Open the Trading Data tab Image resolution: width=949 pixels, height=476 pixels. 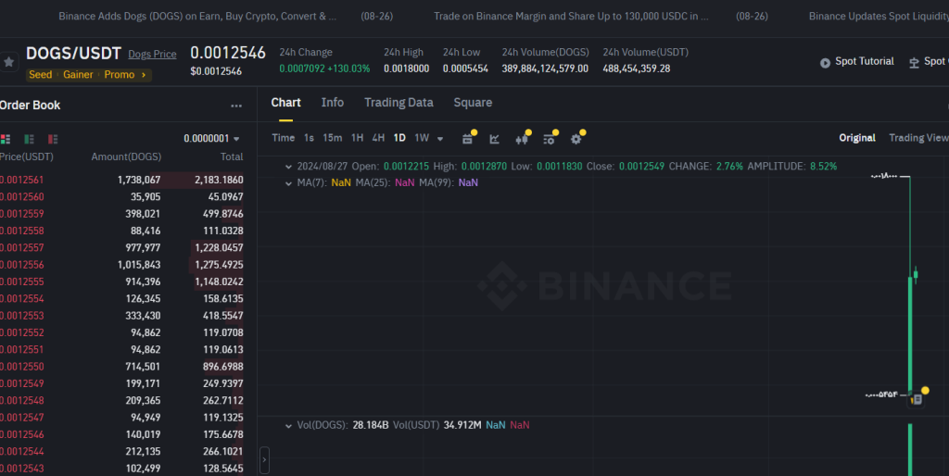399,103
